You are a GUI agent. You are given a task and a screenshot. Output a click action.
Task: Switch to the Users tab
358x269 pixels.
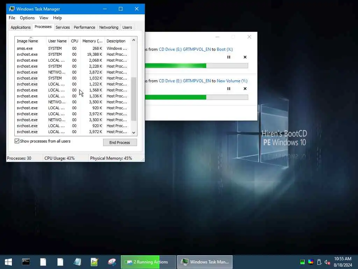click(x=127, y=27)
